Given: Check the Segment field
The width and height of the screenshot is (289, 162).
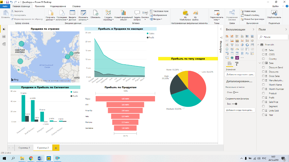Looking at the screenshot, I should (x=263, y=106).
